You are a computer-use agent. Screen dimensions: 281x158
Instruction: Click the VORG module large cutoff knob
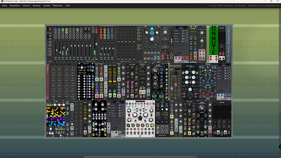point(202,108)
